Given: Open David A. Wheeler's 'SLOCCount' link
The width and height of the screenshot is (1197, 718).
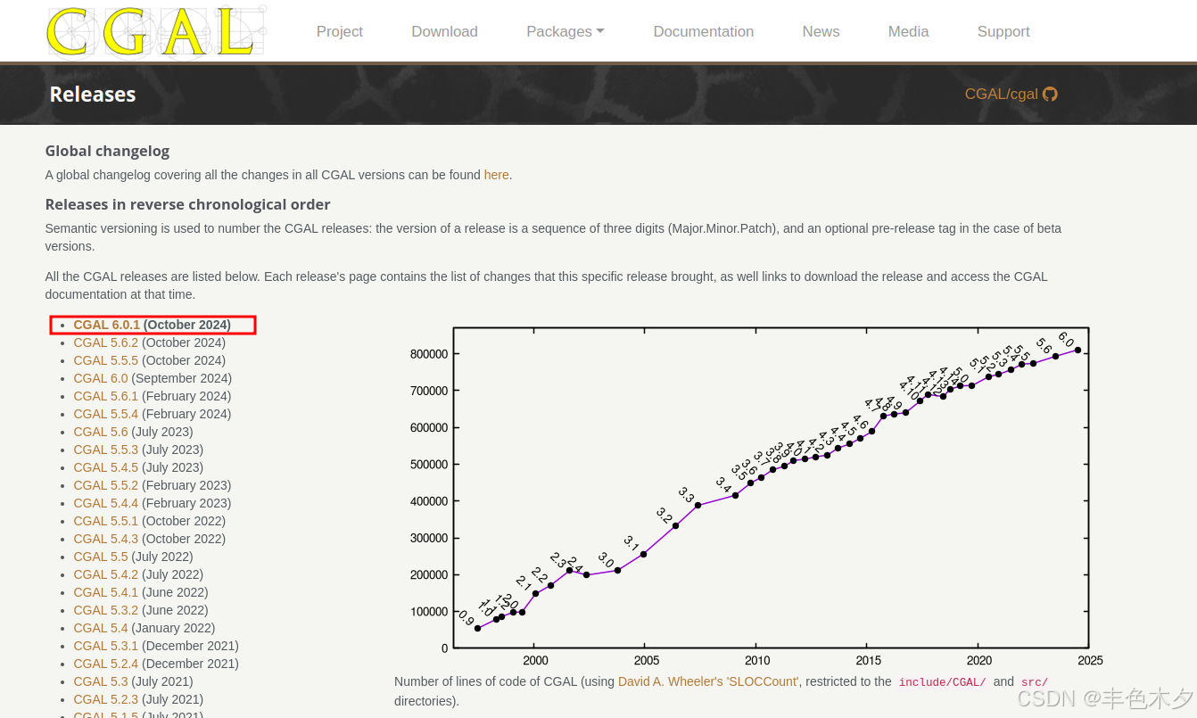Looking at the screenshot, I should [x=708, y=681].
